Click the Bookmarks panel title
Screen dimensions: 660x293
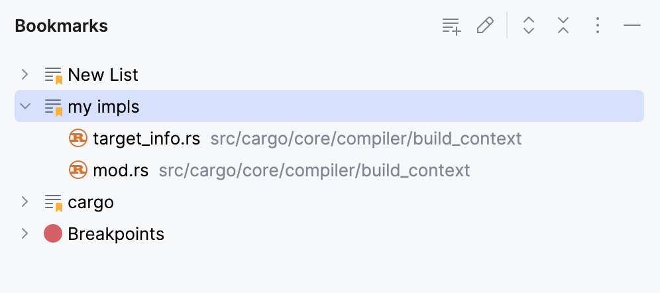pos(62,26)
